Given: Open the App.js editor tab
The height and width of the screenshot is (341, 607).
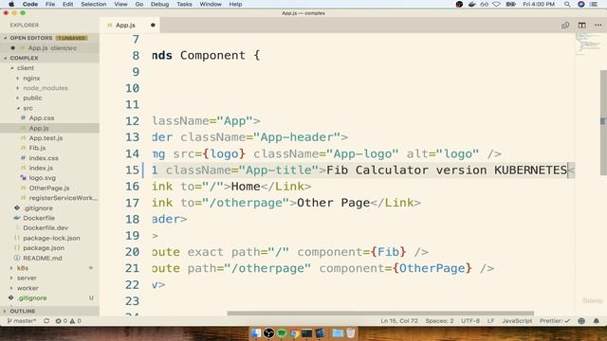Looking at the screenshot, I should 125,26.
